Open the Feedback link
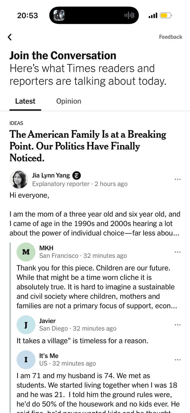Screen dimensions: 190x413 170,37
